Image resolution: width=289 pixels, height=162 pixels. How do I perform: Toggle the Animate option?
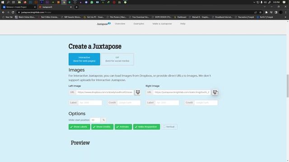[123, 127]
